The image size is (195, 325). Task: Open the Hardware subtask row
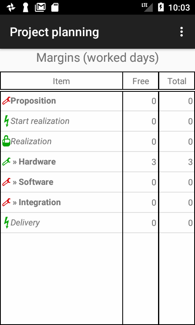tap(97, 162)
